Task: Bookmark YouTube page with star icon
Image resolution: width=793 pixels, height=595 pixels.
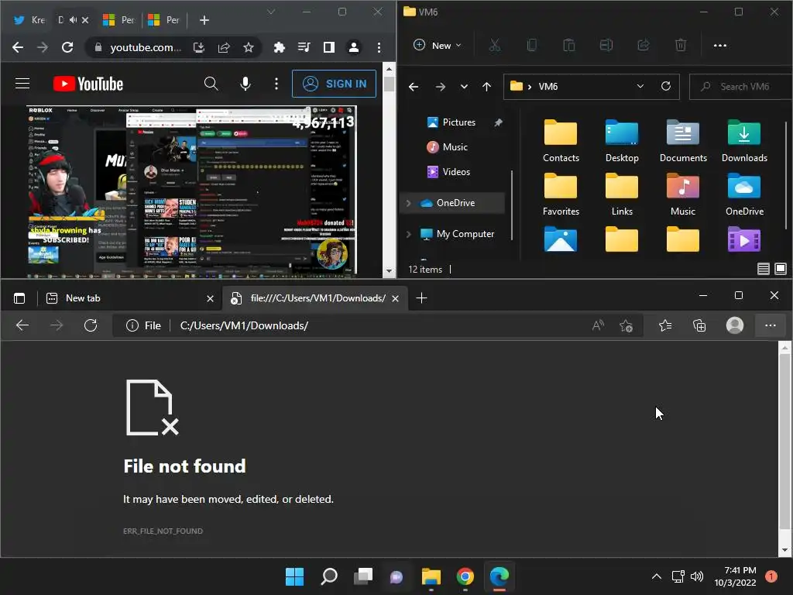Action: pyautogui.click(x=249, y=47)
